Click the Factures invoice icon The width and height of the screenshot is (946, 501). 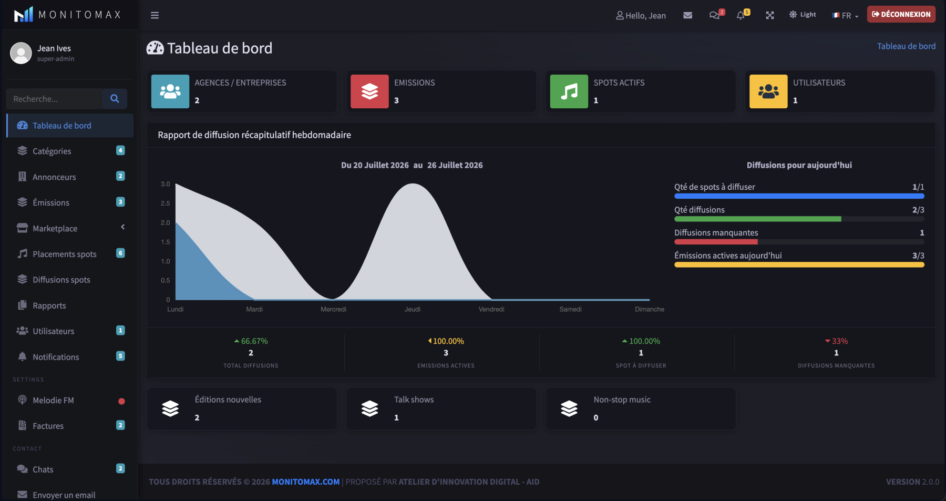(x=22, y=426)
